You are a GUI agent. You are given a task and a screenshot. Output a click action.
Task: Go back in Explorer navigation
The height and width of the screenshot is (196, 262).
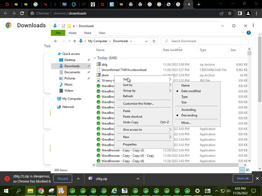point(56,41)
